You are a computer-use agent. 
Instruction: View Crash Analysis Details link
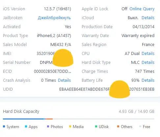(x=64, y=80)
